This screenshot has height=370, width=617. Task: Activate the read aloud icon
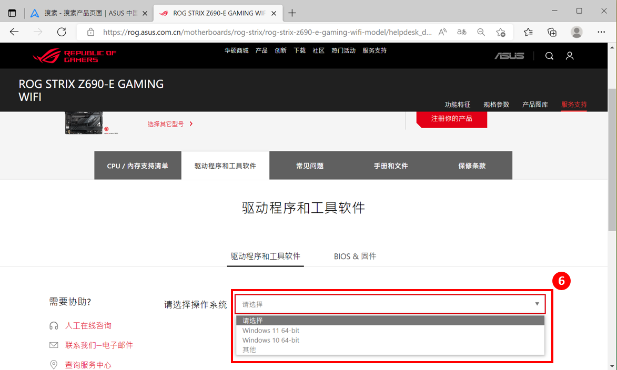click(443, 32)
